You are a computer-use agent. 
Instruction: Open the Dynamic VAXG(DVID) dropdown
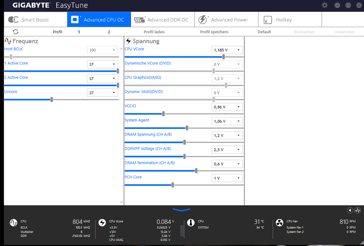[227, 93]
